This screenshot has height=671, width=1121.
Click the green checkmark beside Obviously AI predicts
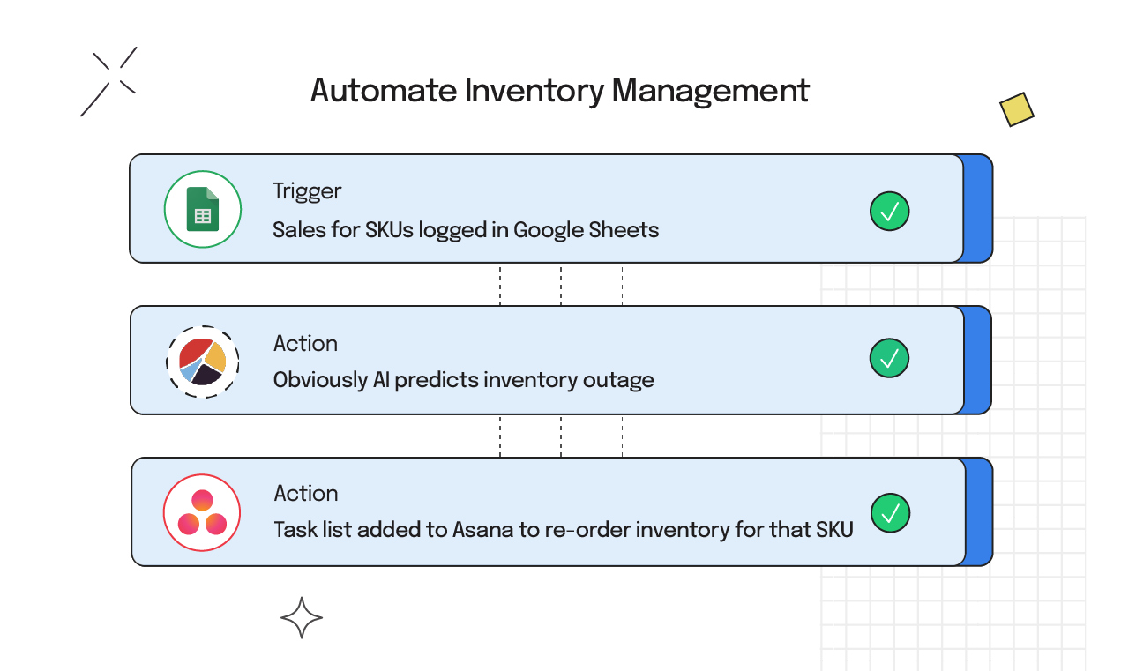point(889,358)
